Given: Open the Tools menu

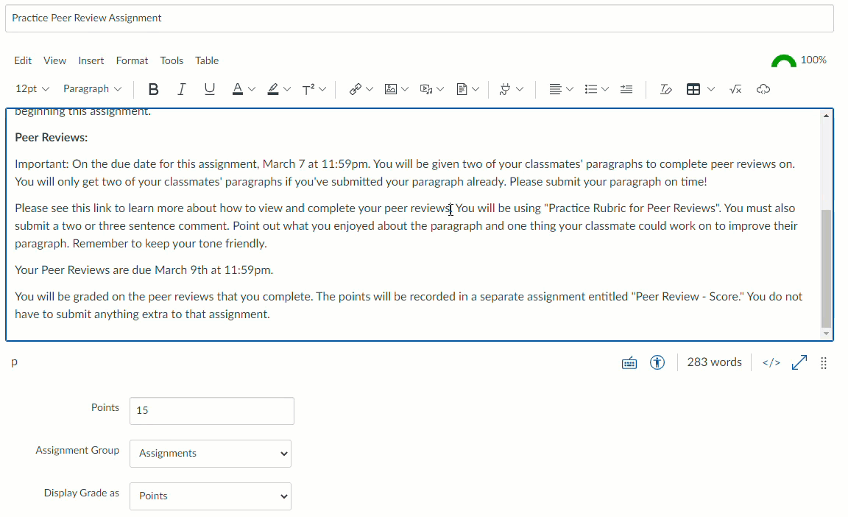Looking at the screenshot, I should [172, 60].
